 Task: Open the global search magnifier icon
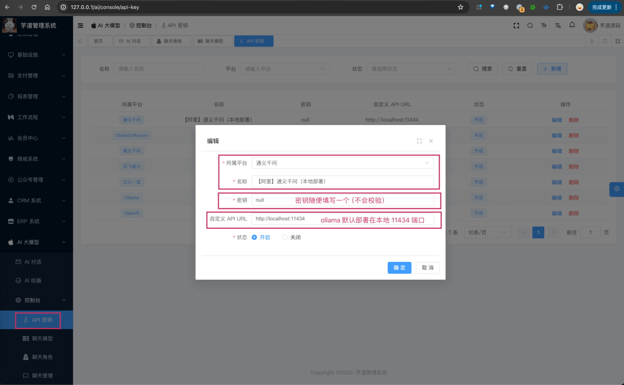pyautogui.click(x=530, y=25)
